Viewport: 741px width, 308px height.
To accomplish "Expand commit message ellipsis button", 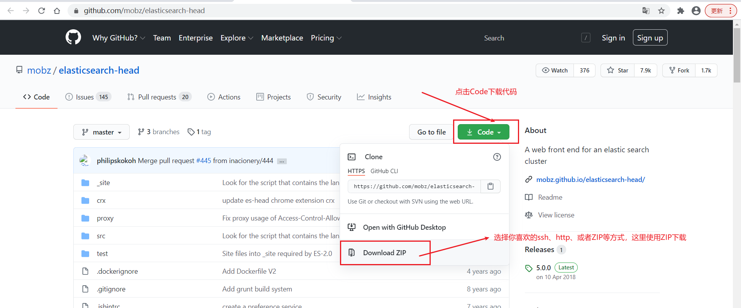I will 282,161.
